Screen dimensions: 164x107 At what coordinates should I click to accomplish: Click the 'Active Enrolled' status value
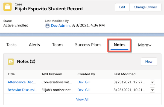pos(16,25)
